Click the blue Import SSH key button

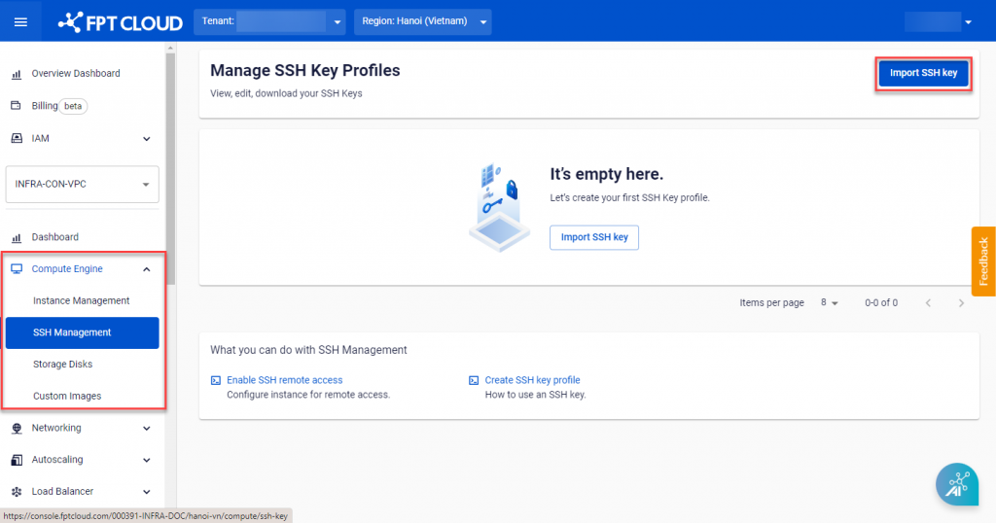[x=923, y=74]
